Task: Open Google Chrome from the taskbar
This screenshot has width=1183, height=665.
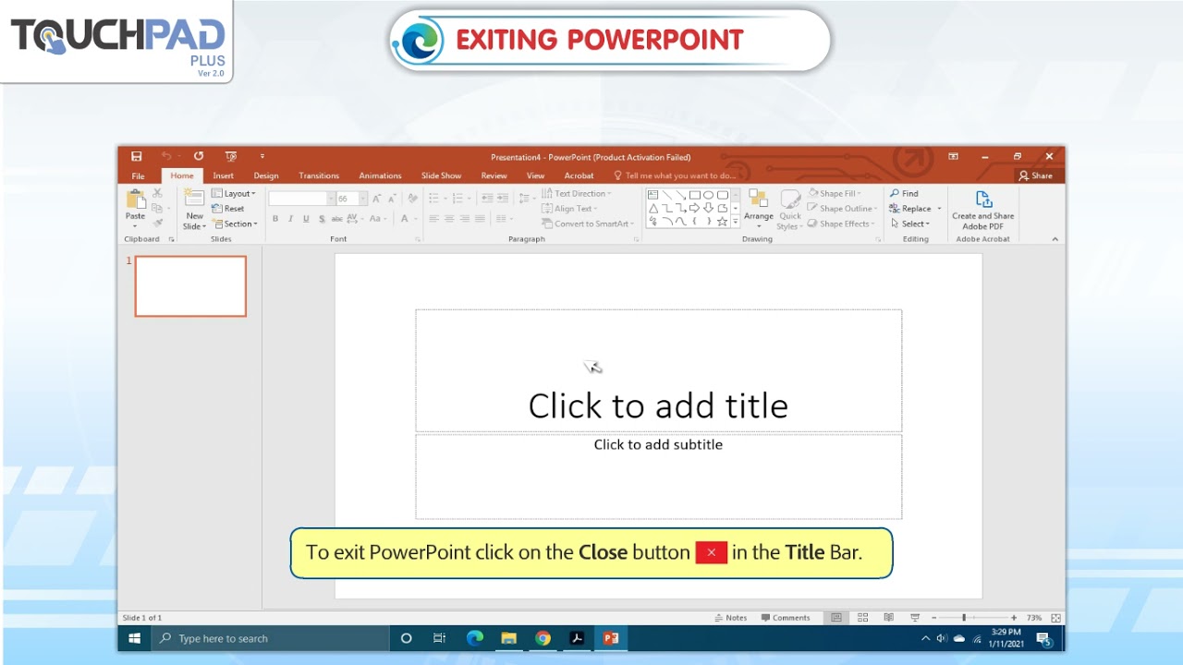Action: pyautogui.click(x=543, y=638)
